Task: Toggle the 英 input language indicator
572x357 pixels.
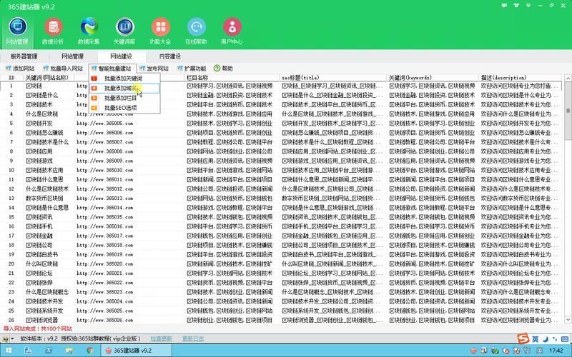Action: [535, 339]
